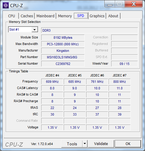Switch to the Caches tab

(27, 16)
